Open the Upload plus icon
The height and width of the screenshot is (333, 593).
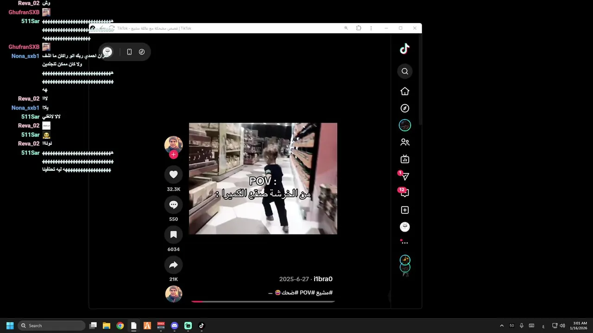coord(405,210)
